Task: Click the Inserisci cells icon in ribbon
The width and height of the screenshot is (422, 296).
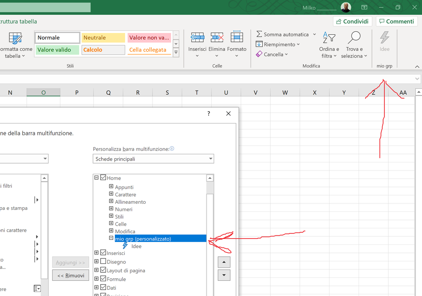Action: click(x=197, y=38)
